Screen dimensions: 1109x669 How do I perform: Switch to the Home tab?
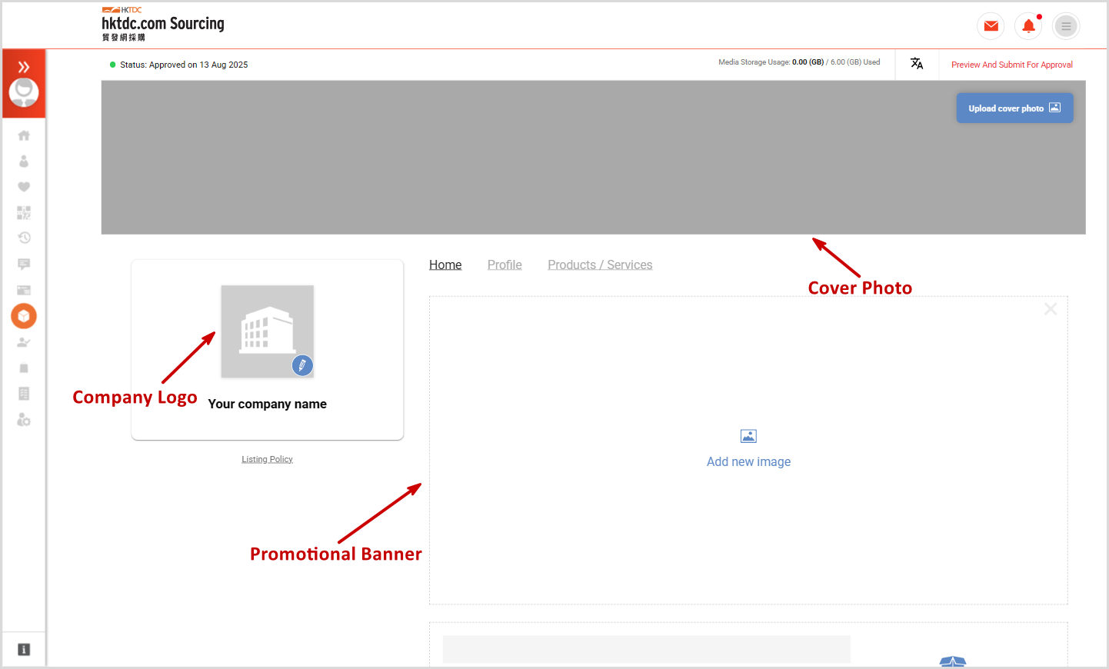445,265
